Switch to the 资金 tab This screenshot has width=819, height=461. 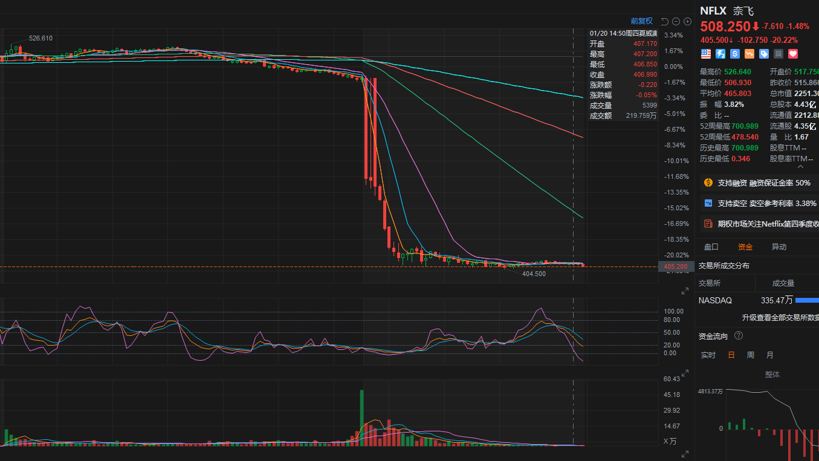coord(745,247)
